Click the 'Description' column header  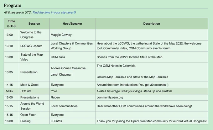pos(152,23)
